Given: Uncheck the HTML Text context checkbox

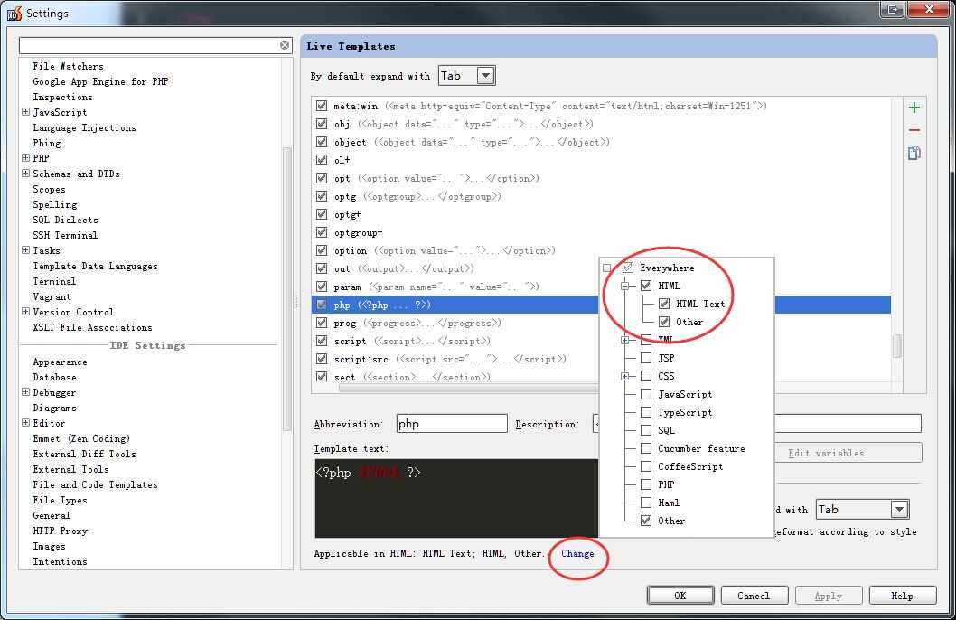Looking at the screenshot, I should tap(664, 304).
